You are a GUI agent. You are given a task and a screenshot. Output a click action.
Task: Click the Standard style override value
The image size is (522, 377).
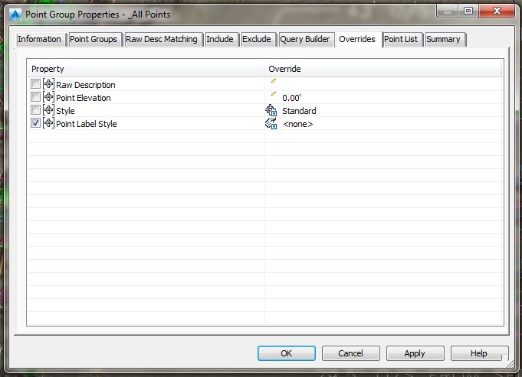pos(299,111)
